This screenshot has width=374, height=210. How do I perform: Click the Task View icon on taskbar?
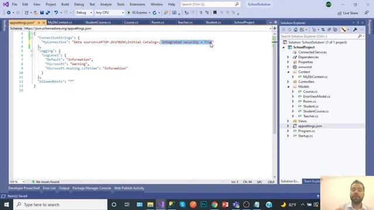[127, 205]
